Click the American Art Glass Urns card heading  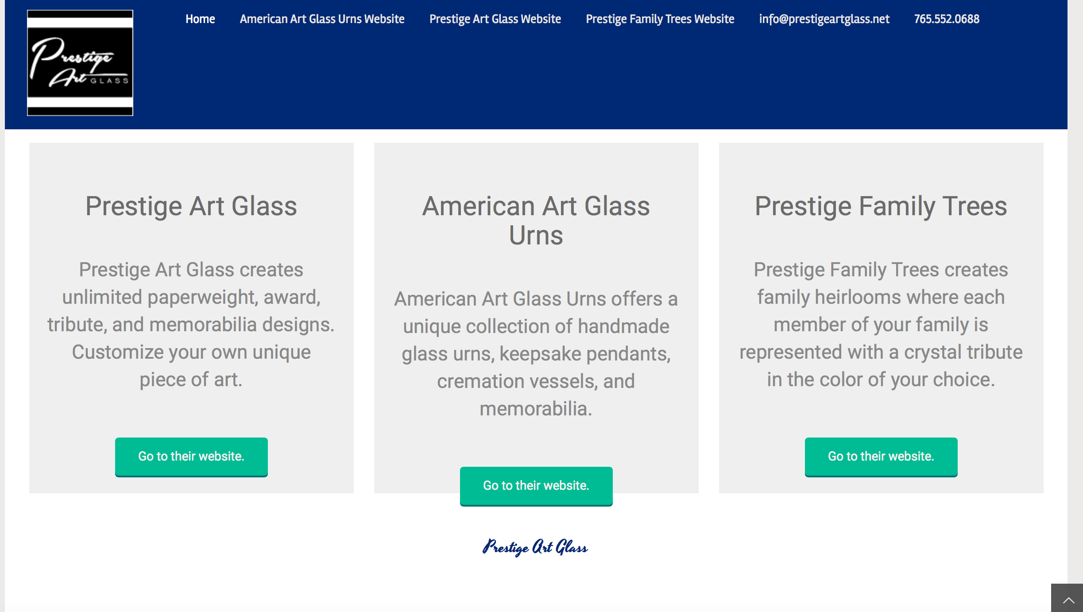[x=536, y=221]
